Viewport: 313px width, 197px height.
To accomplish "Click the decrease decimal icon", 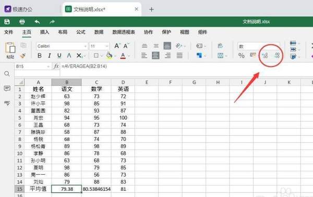I will pos(277,55).
